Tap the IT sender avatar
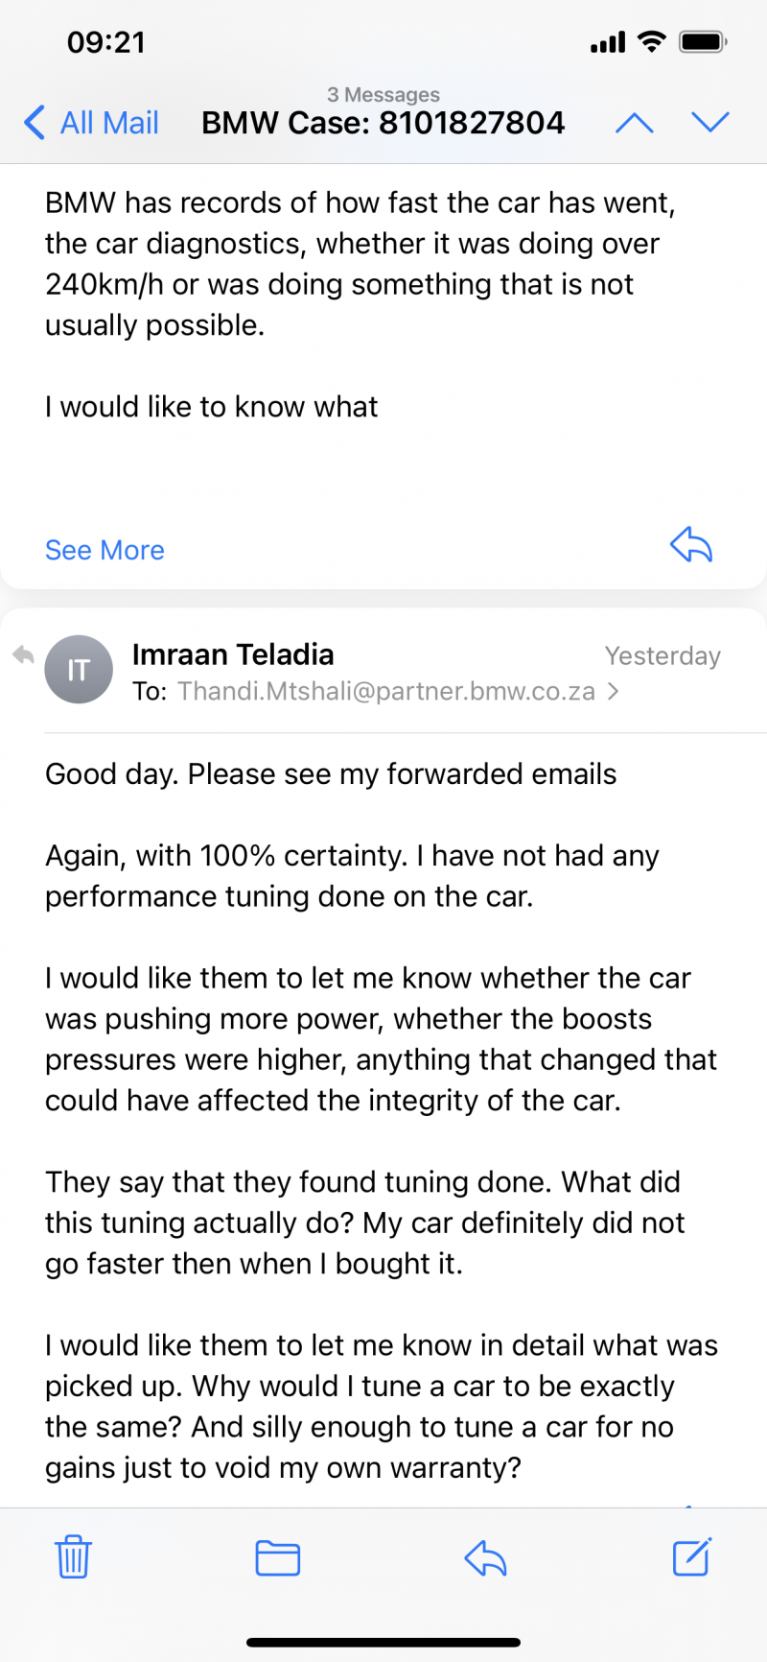The height and width of the screenshot is (1662, 767). tap(79, 670)
